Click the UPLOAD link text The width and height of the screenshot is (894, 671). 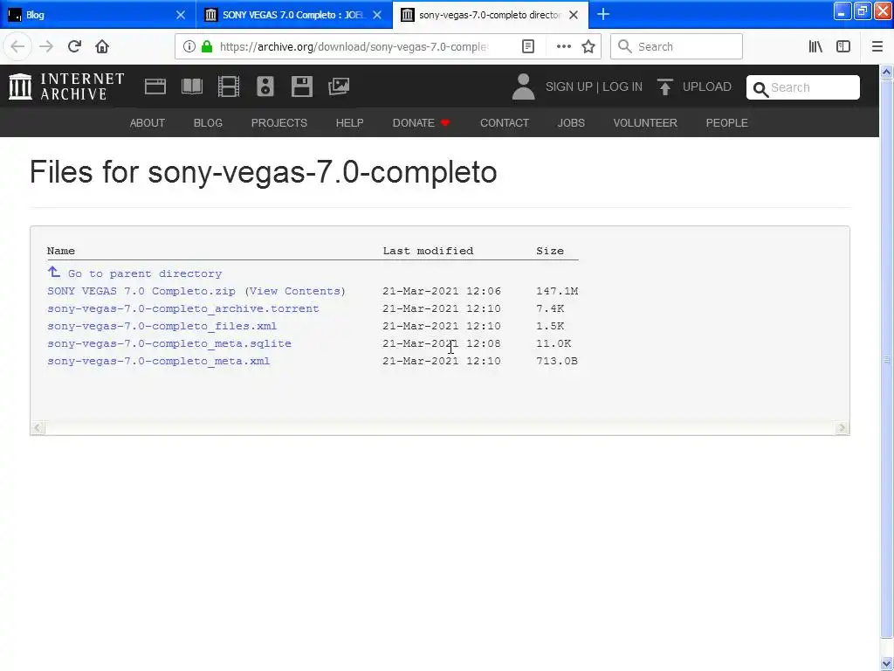coord(707,86)
